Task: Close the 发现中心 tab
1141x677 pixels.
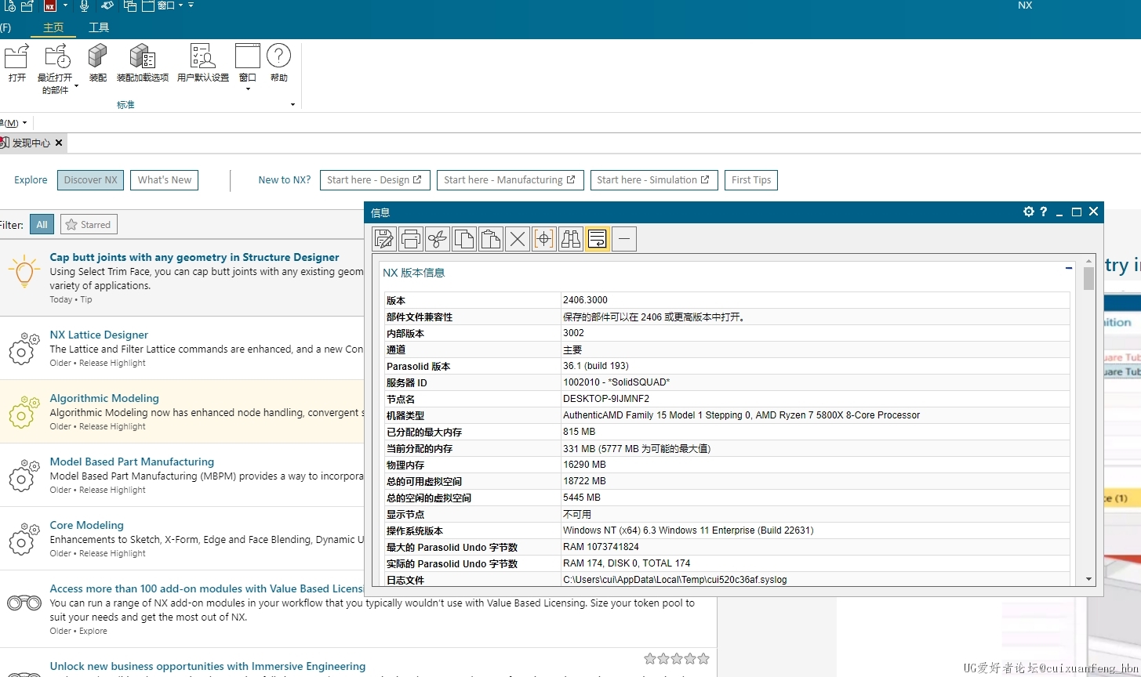Action: [x=59, y=143]
